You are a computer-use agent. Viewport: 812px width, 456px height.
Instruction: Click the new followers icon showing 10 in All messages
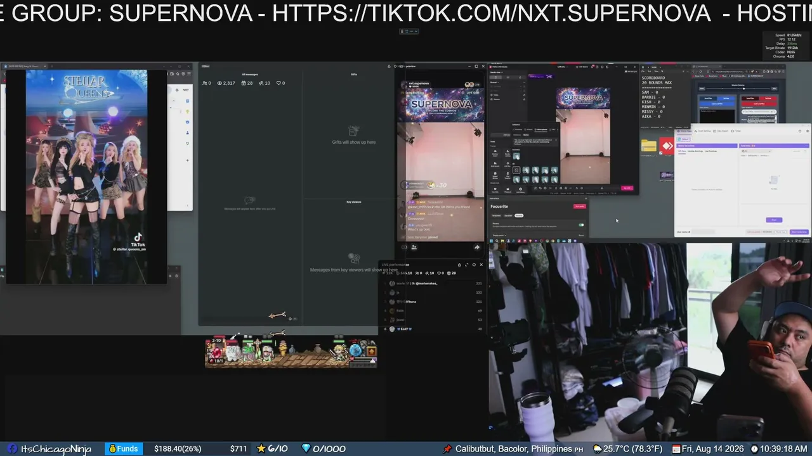click(x=261, y=83)
